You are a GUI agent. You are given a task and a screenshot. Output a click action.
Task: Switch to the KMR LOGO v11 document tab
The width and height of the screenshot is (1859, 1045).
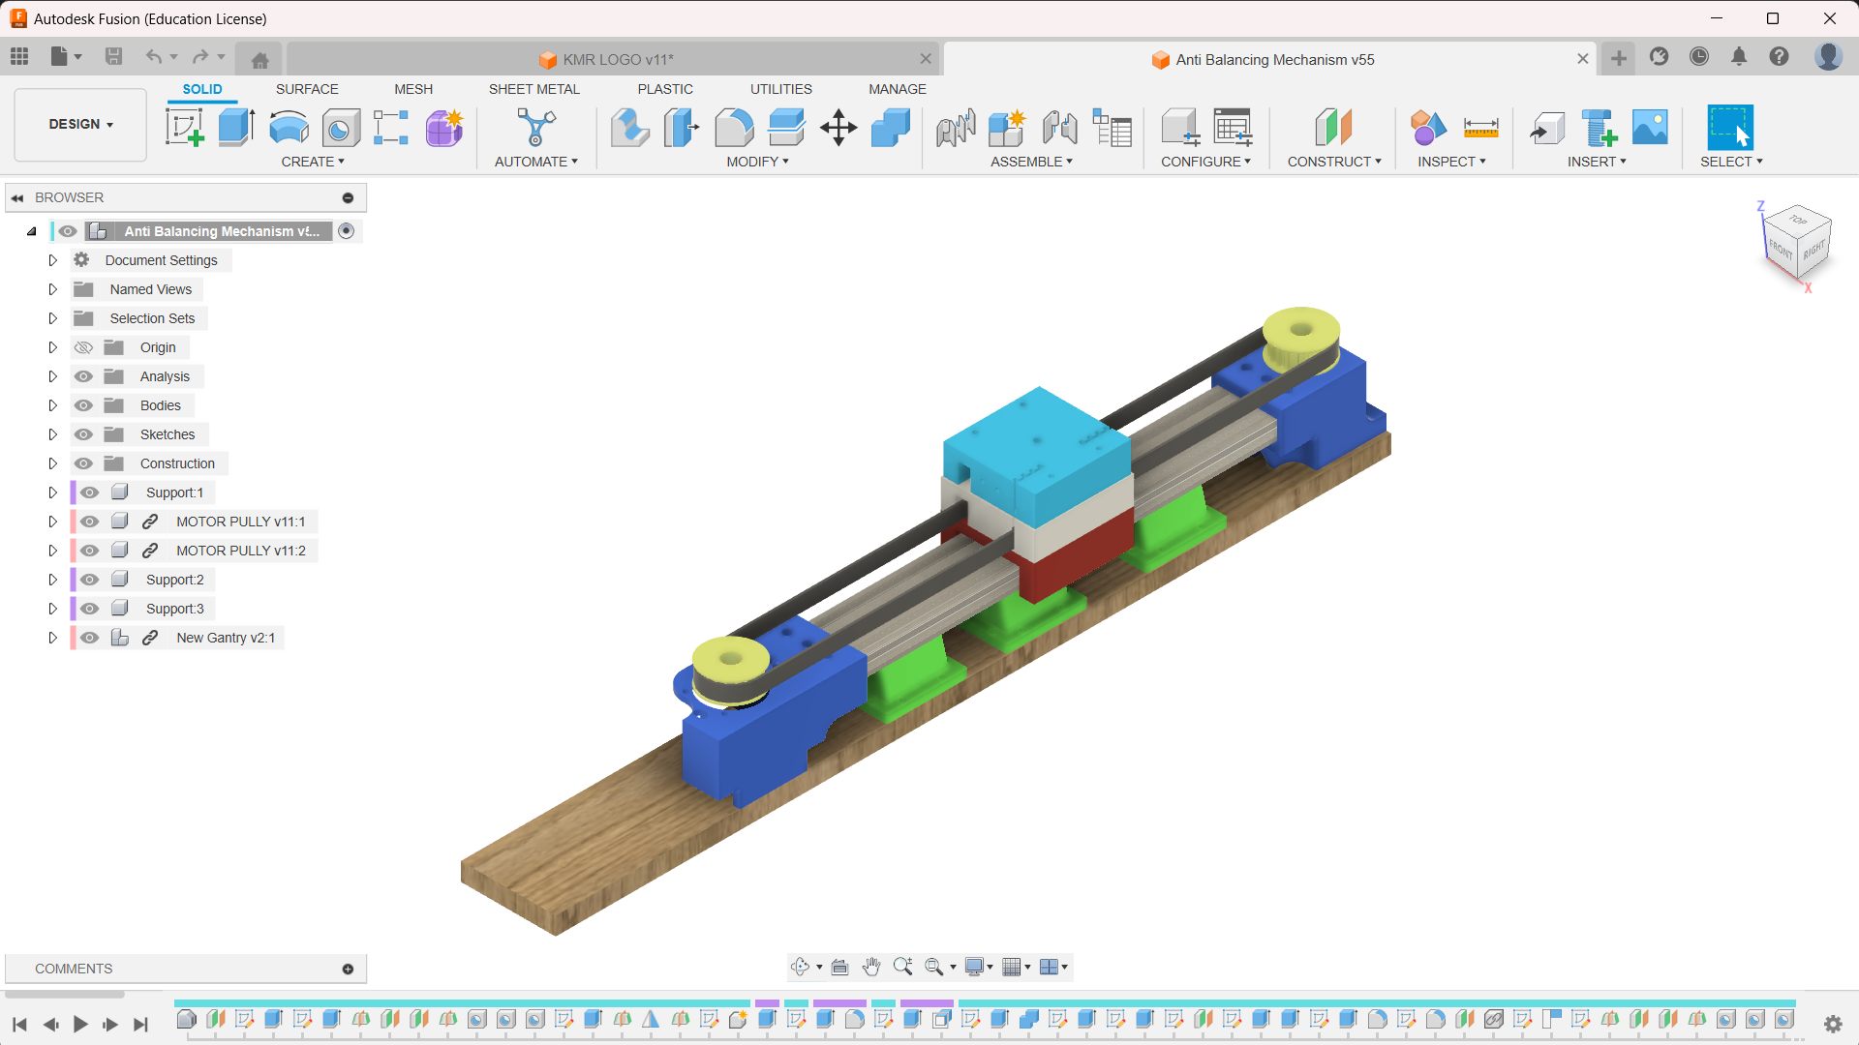click(617, 59)
